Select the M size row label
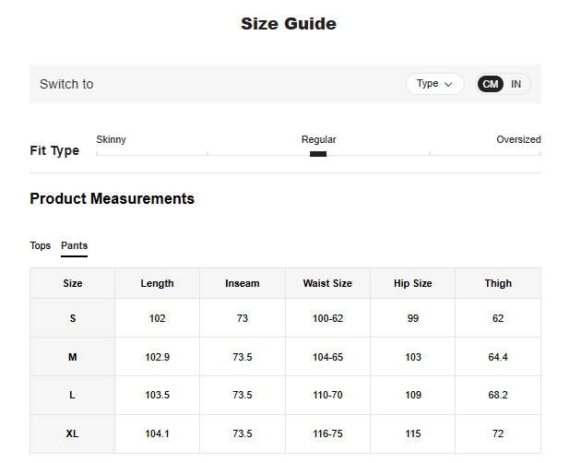Screen dimensions: 569x463 point(73,357)
